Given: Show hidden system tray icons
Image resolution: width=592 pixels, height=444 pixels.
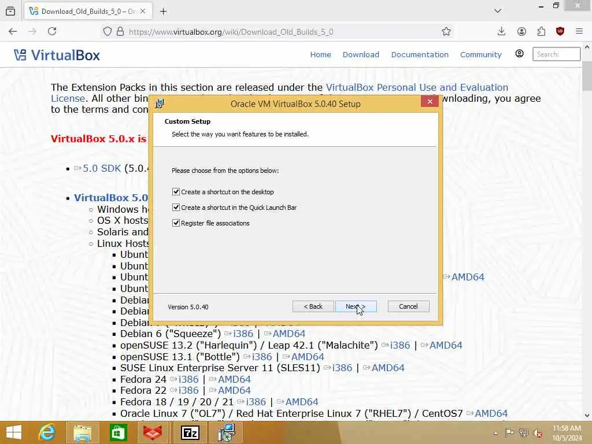Looking at the screenshot, I should pyautogui.click(x=495, y=433).
